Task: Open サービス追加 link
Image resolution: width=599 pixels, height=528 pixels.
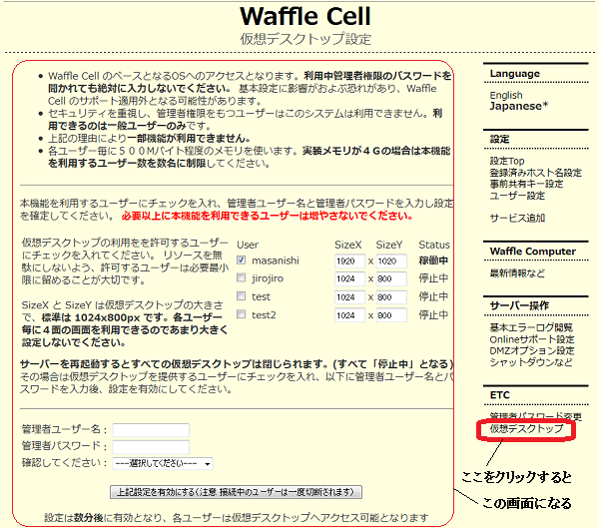Action: coord(517,219)
